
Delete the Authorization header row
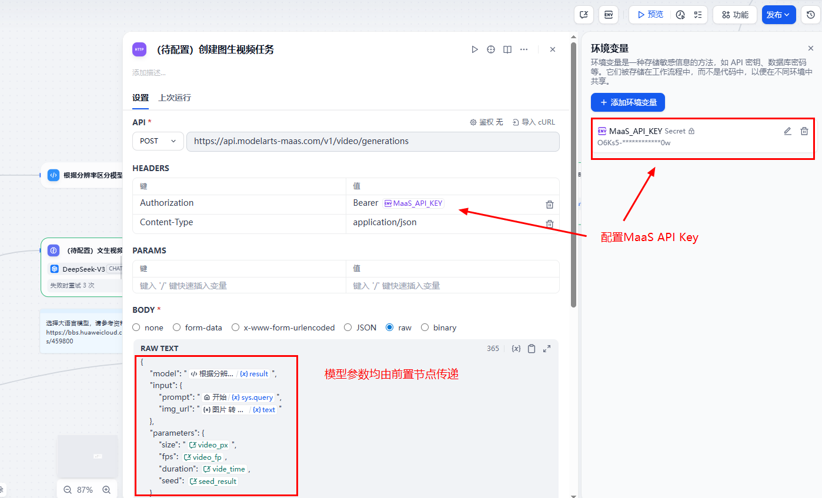coord(549,204)
